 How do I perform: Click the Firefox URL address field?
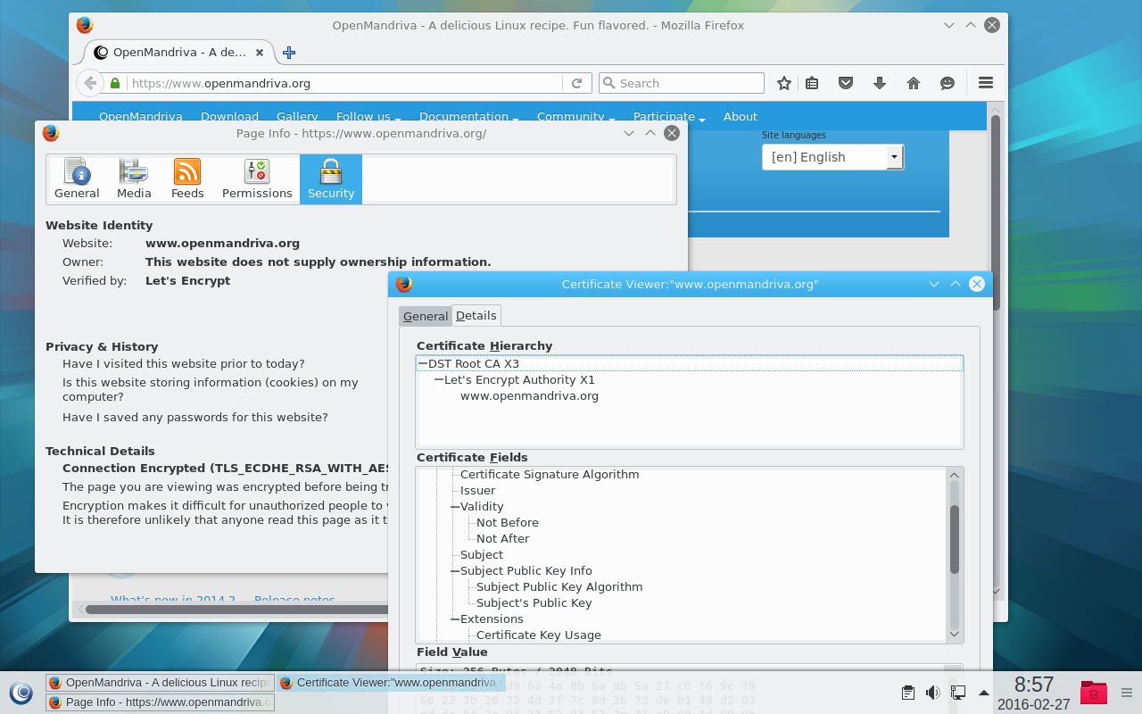pos(344,83)
